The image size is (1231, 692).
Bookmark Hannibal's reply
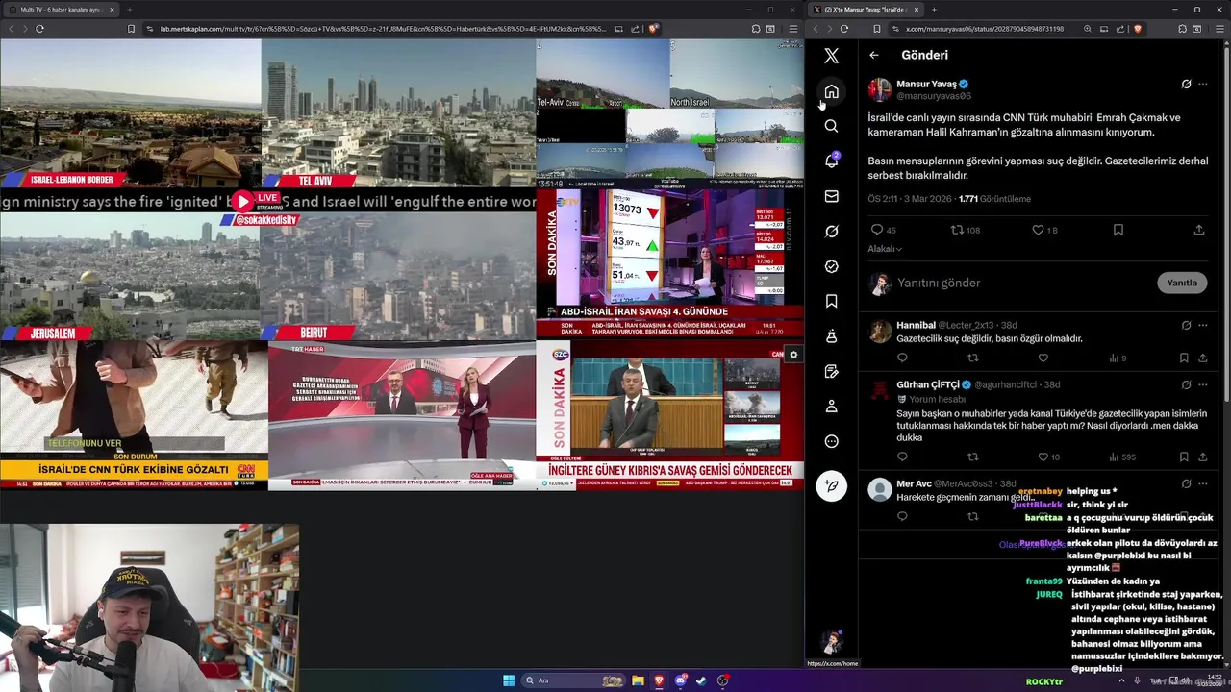coord(1184,358)
